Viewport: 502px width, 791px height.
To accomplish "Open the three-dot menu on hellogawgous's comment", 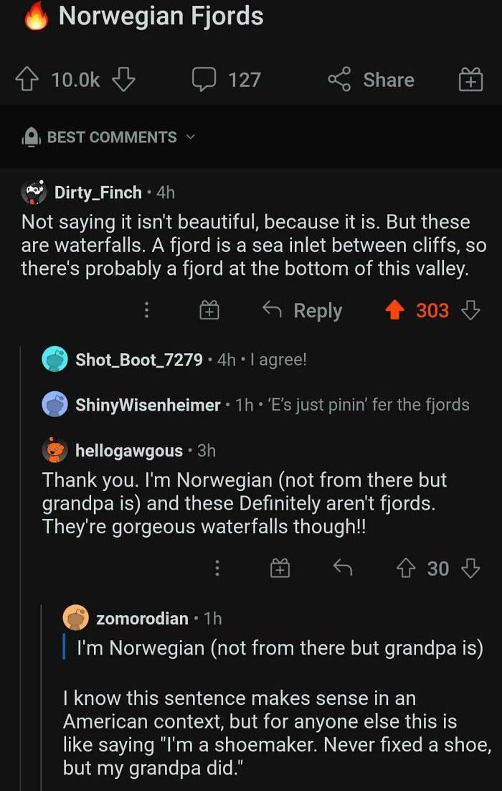I will click(217, 568).
